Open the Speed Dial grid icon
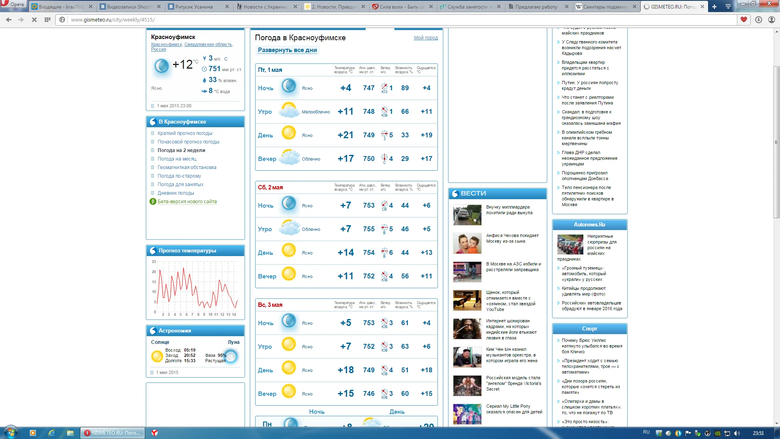Screen dimensions: 780x439 [48, 20]
